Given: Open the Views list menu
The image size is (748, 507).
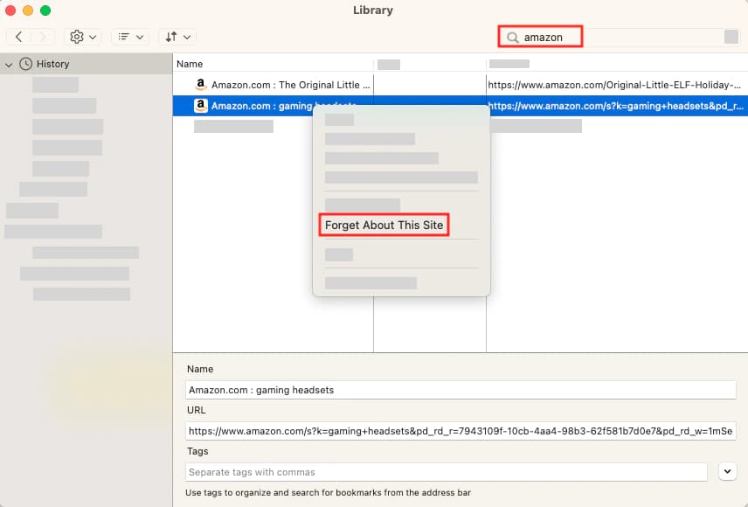Looking at the screenshot, I should point(130,37).
